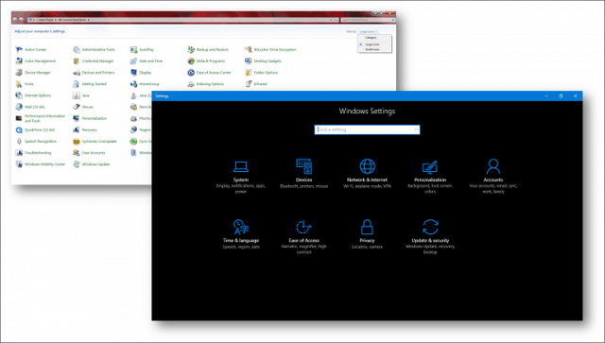Open Devices tile in Windows Settings
Image resolution: width=605 pixels, height=343 pixels.
303,174
